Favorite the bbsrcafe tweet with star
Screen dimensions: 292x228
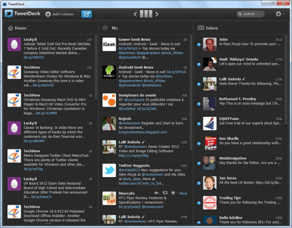tap(173, 192)
